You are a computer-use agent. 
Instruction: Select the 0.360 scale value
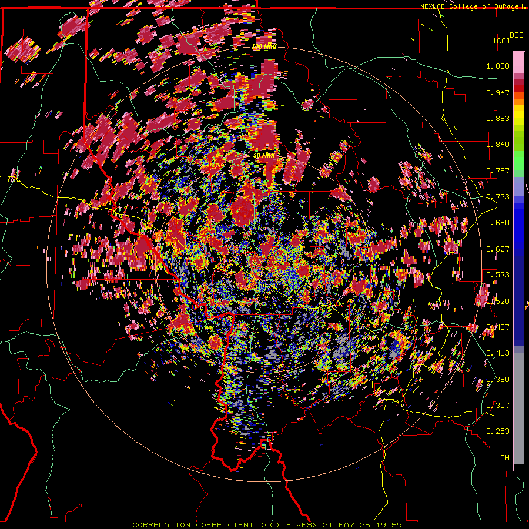point(498,380)
